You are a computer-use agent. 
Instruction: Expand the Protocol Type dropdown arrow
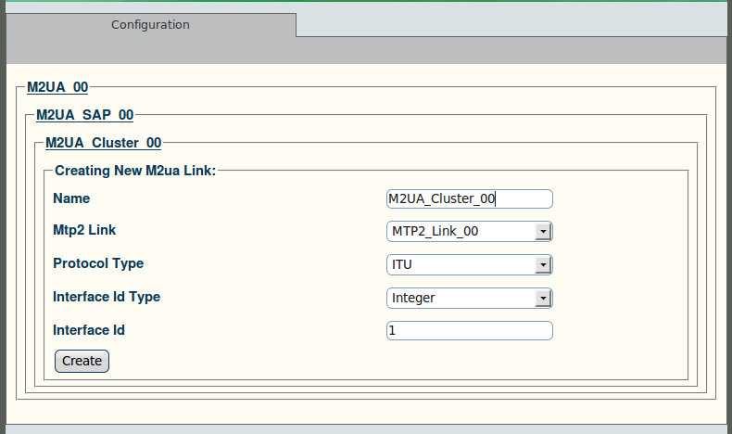coord(543,265)
